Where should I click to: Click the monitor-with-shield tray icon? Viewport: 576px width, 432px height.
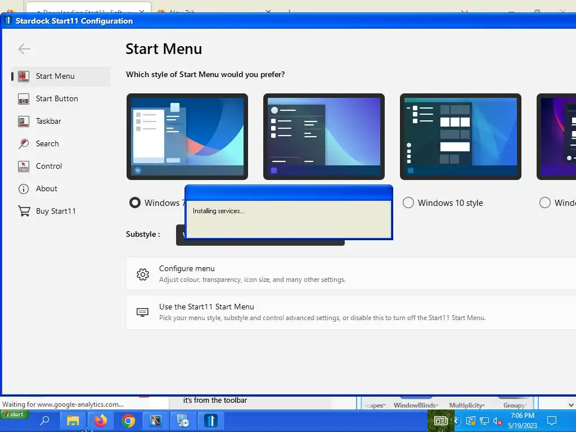(471, 421)
